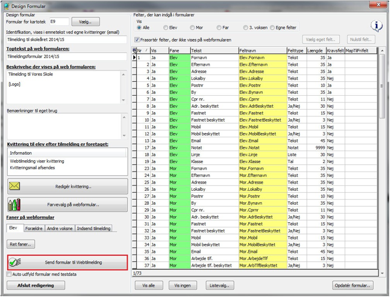391x298 pixels.
Task: Click the Feltnavn column header
Action: pyautogui.click(x=263, y=51)
